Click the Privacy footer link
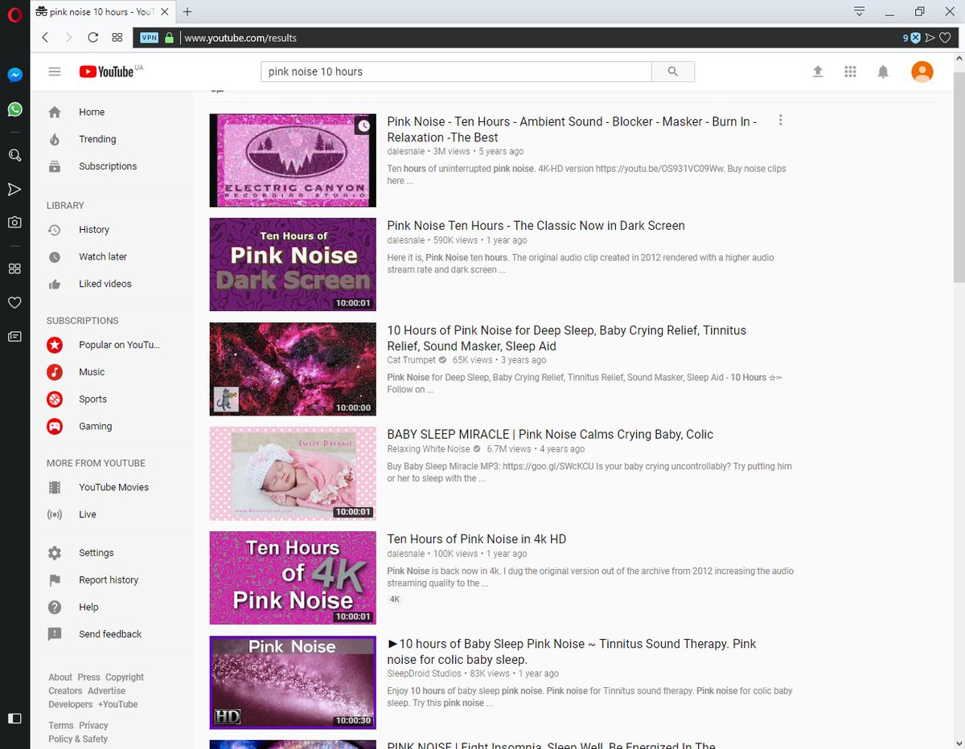965x749 pixels. tap(93, 726)
